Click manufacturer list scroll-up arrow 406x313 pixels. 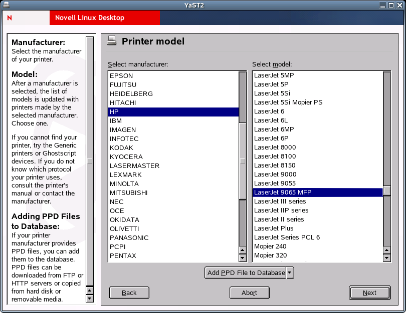243,249
